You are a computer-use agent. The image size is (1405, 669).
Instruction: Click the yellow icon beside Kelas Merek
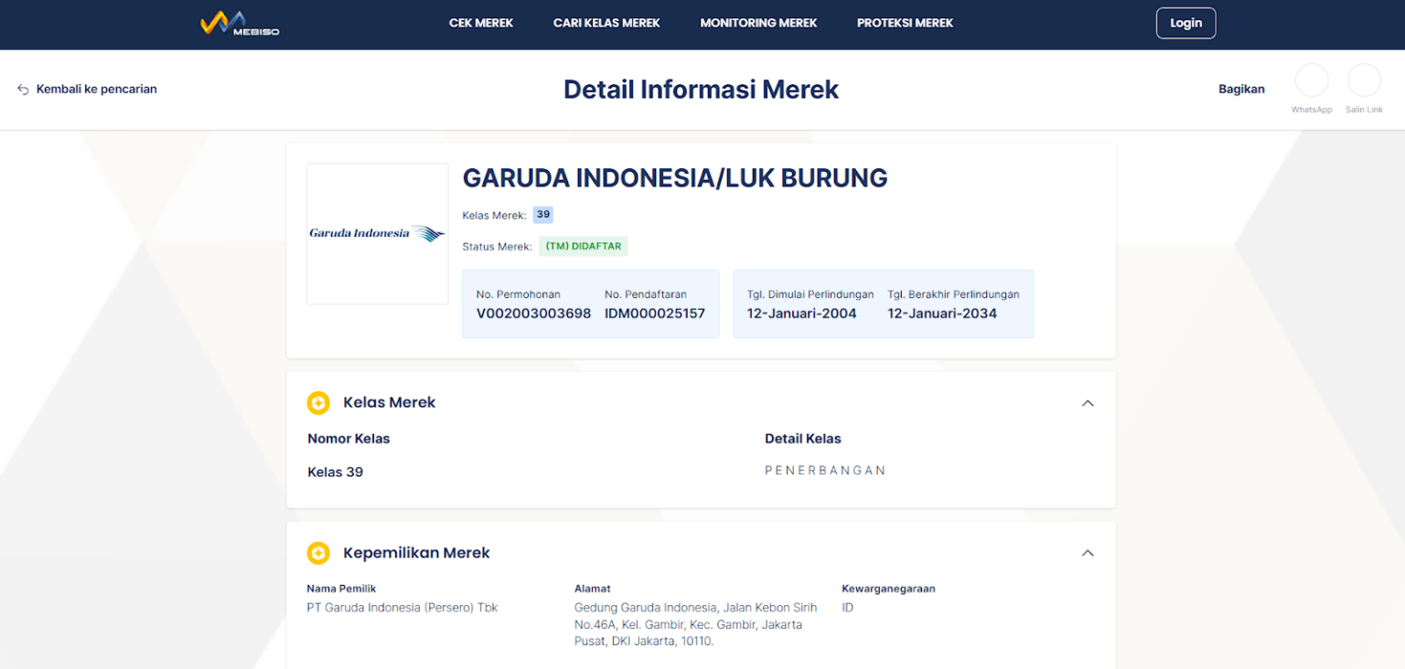click(318, 402)
